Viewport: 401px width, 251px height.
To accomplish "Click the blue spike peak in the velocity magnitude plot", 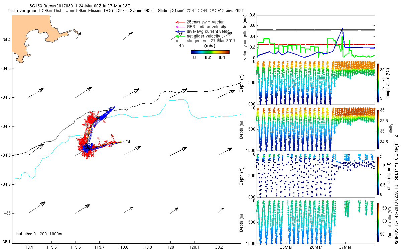I will point(342,29).
